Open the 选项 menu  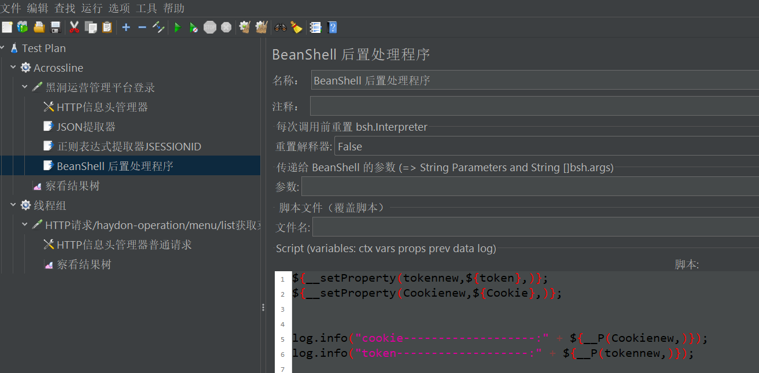119,8
